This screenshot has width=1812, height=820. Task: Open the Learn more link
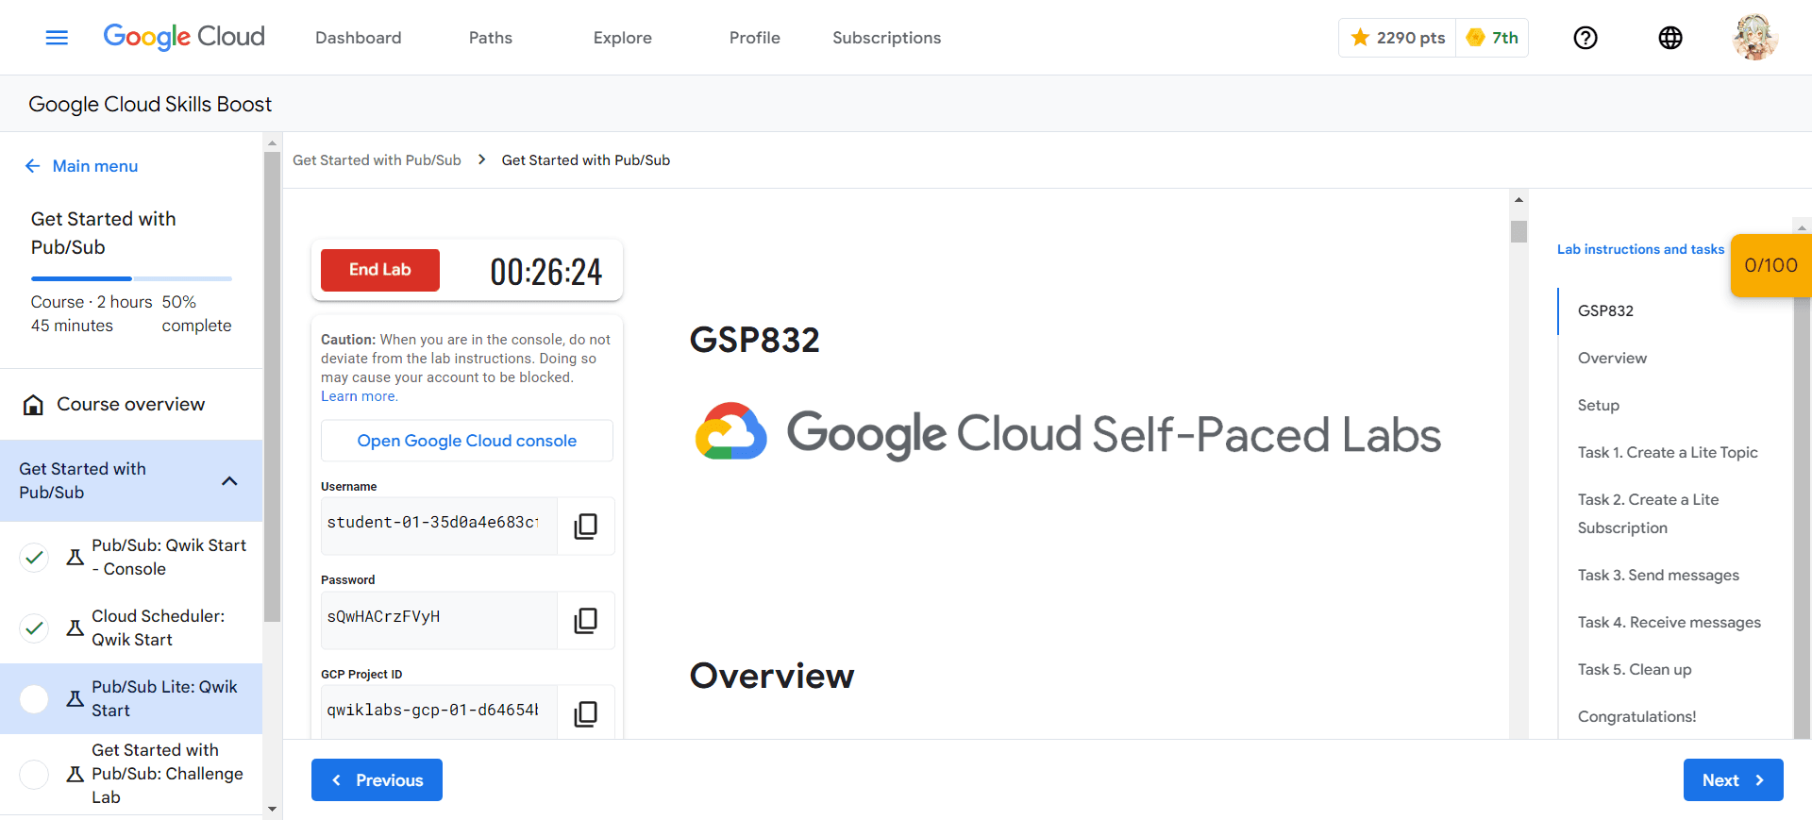click(x=359, y=396)
